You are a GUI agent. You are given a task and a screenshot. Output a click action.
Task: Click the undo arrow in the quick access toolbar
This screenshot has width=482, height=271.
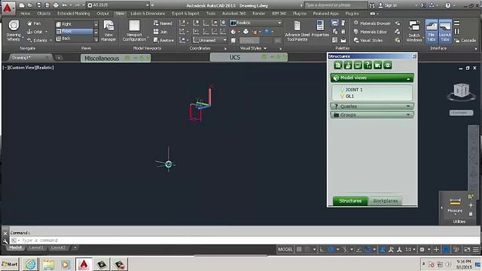pyautogui.click(x=64, y=5)
